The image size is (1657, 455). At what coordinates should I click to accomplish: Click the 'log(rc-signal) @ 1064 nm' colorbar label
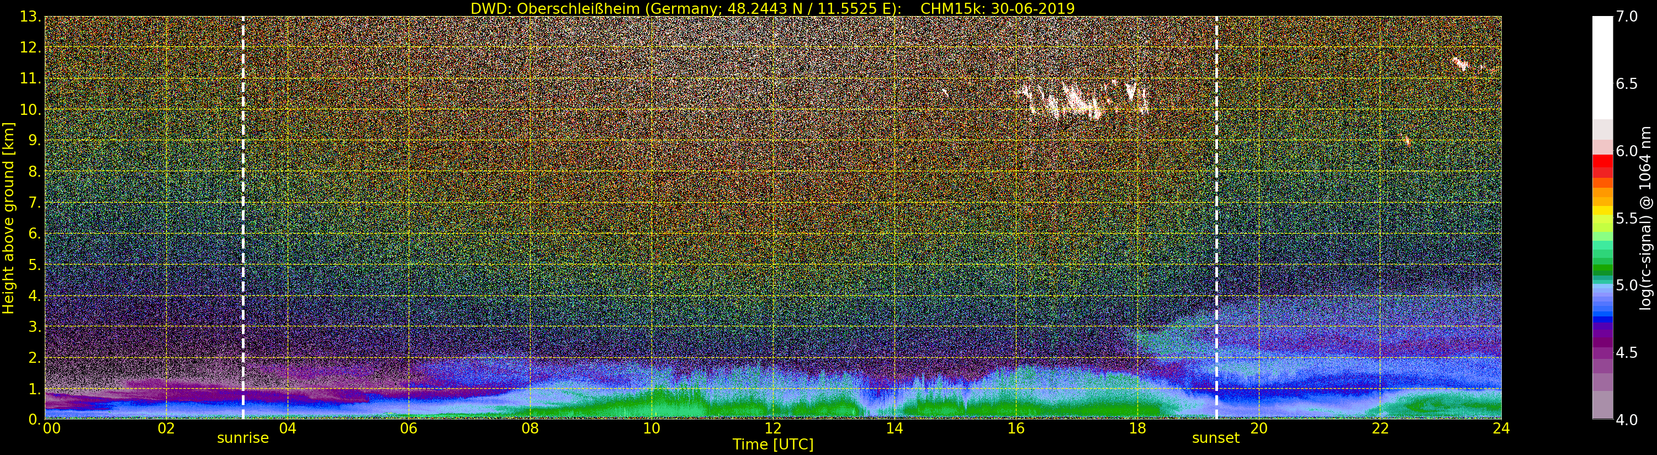[1647, 218]
